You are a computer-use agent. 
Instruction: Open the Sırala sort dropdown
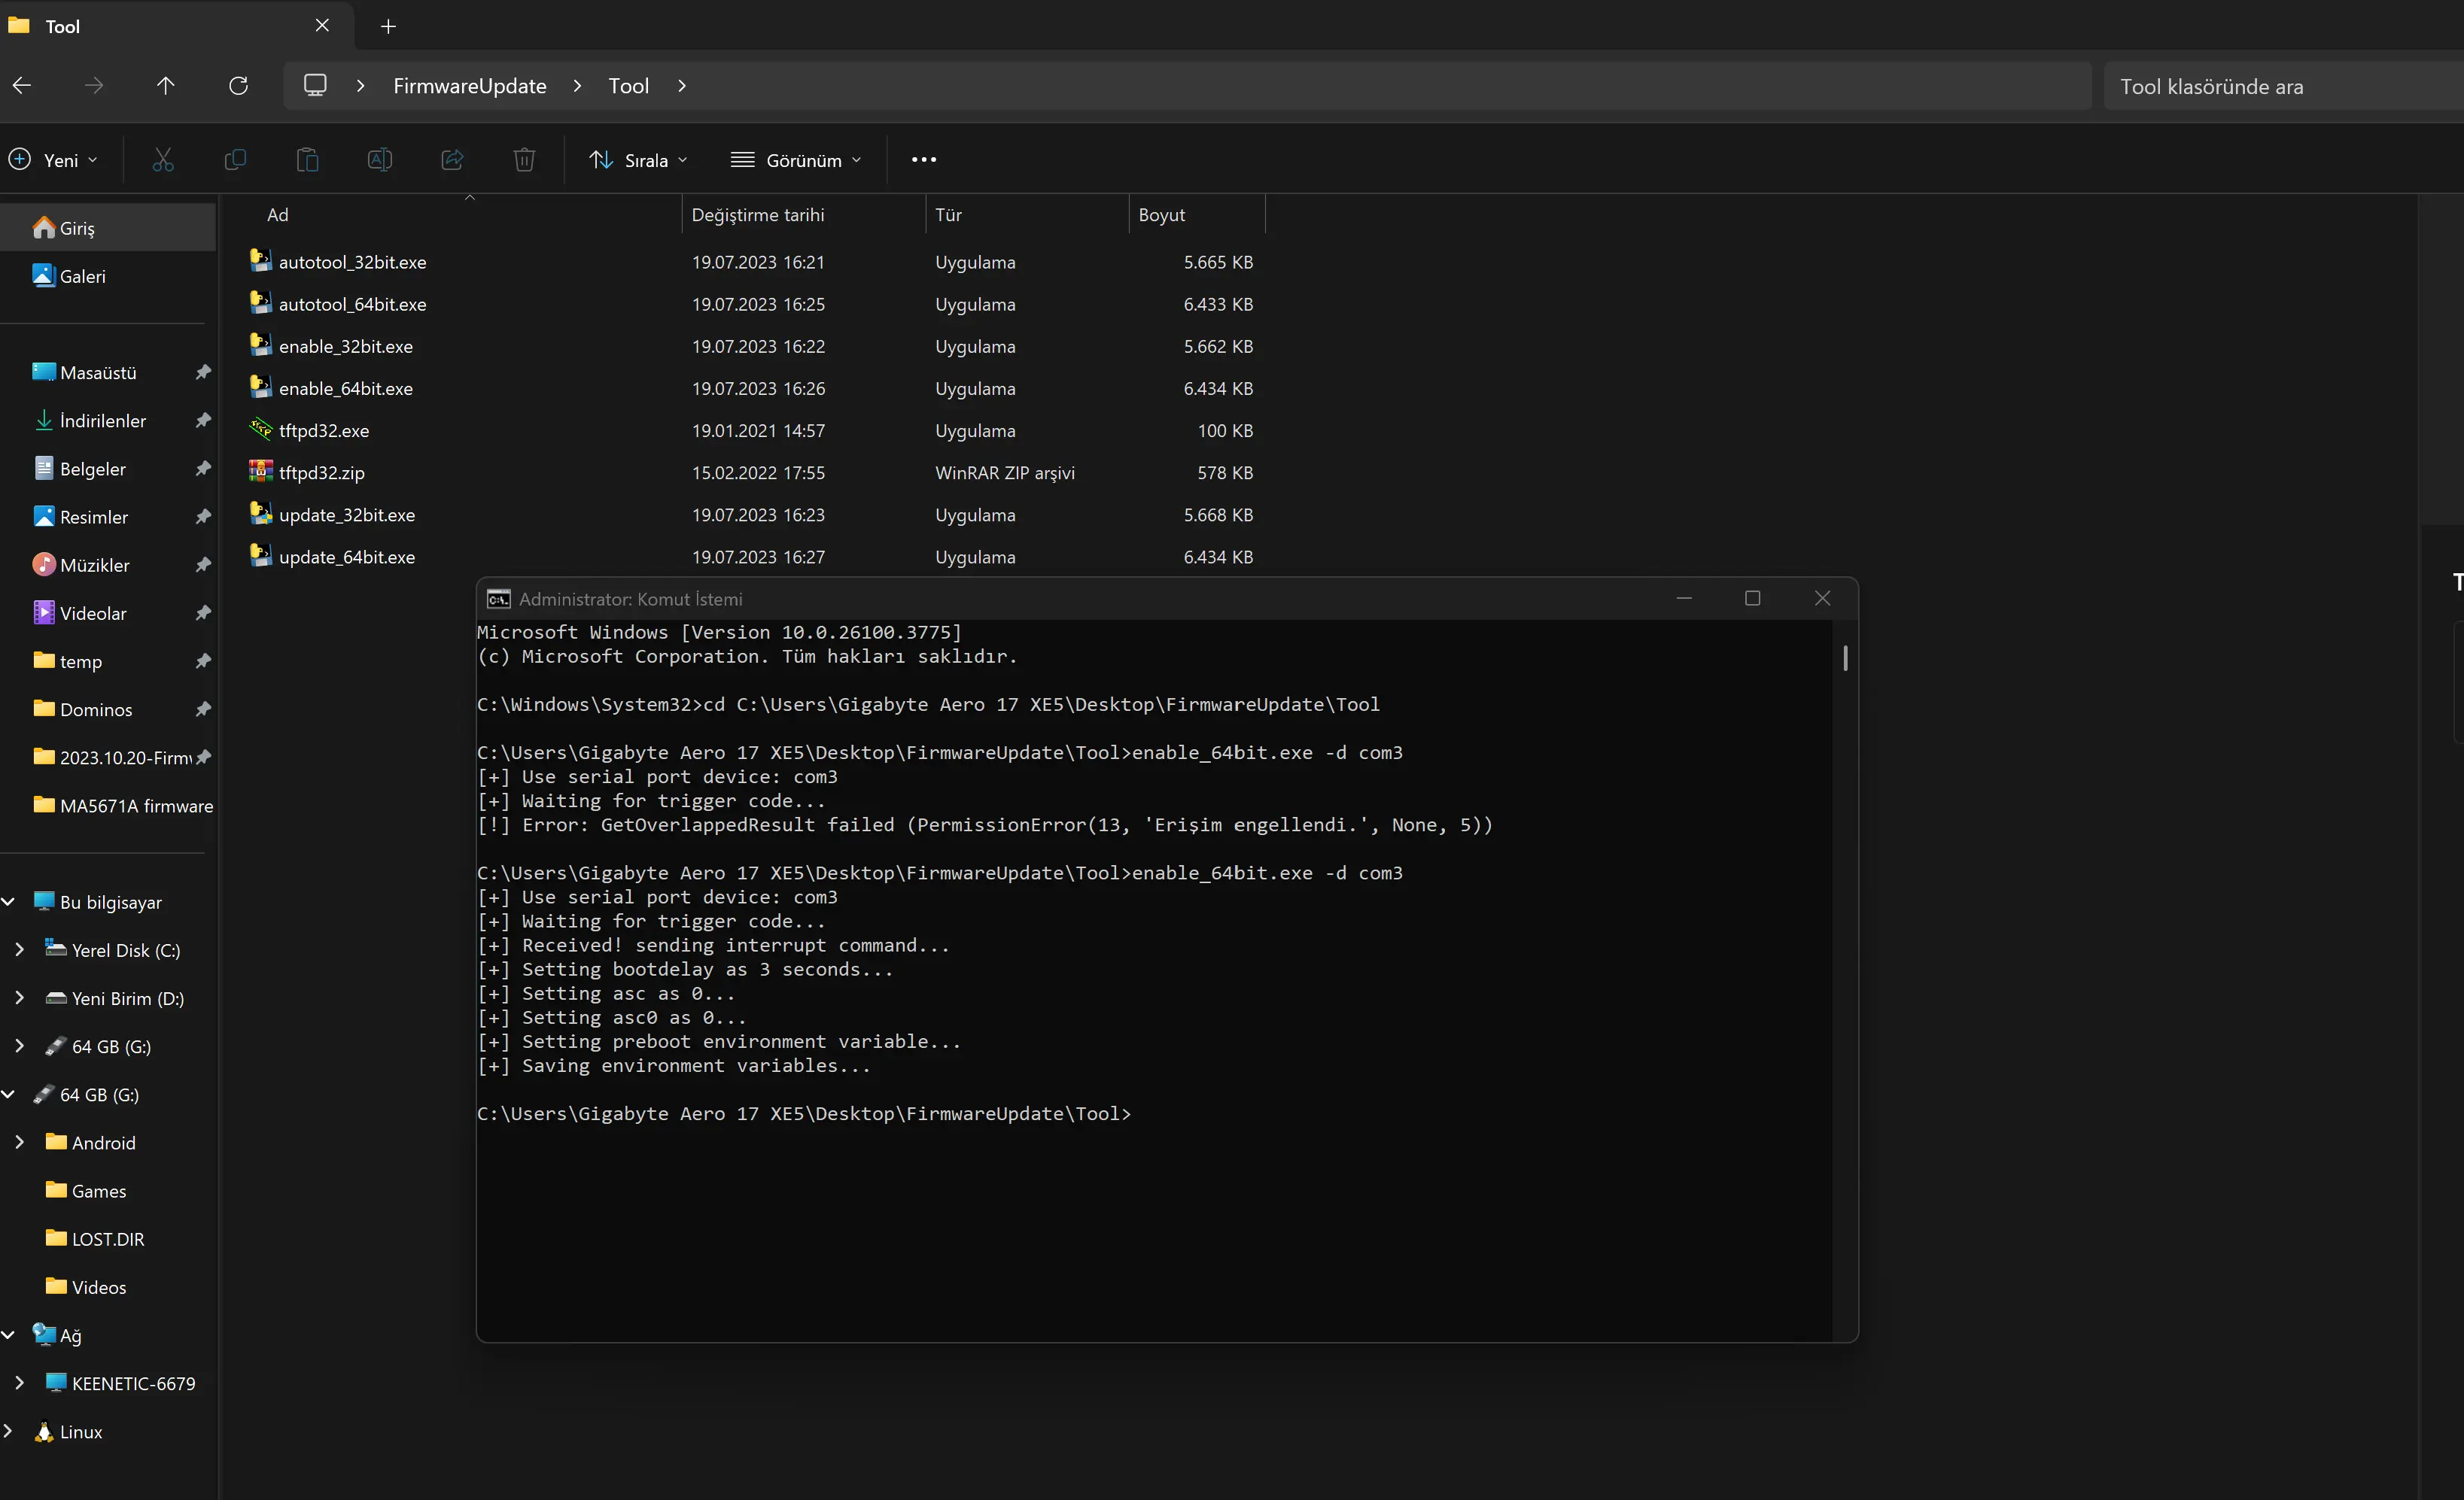tap(639, 160)
